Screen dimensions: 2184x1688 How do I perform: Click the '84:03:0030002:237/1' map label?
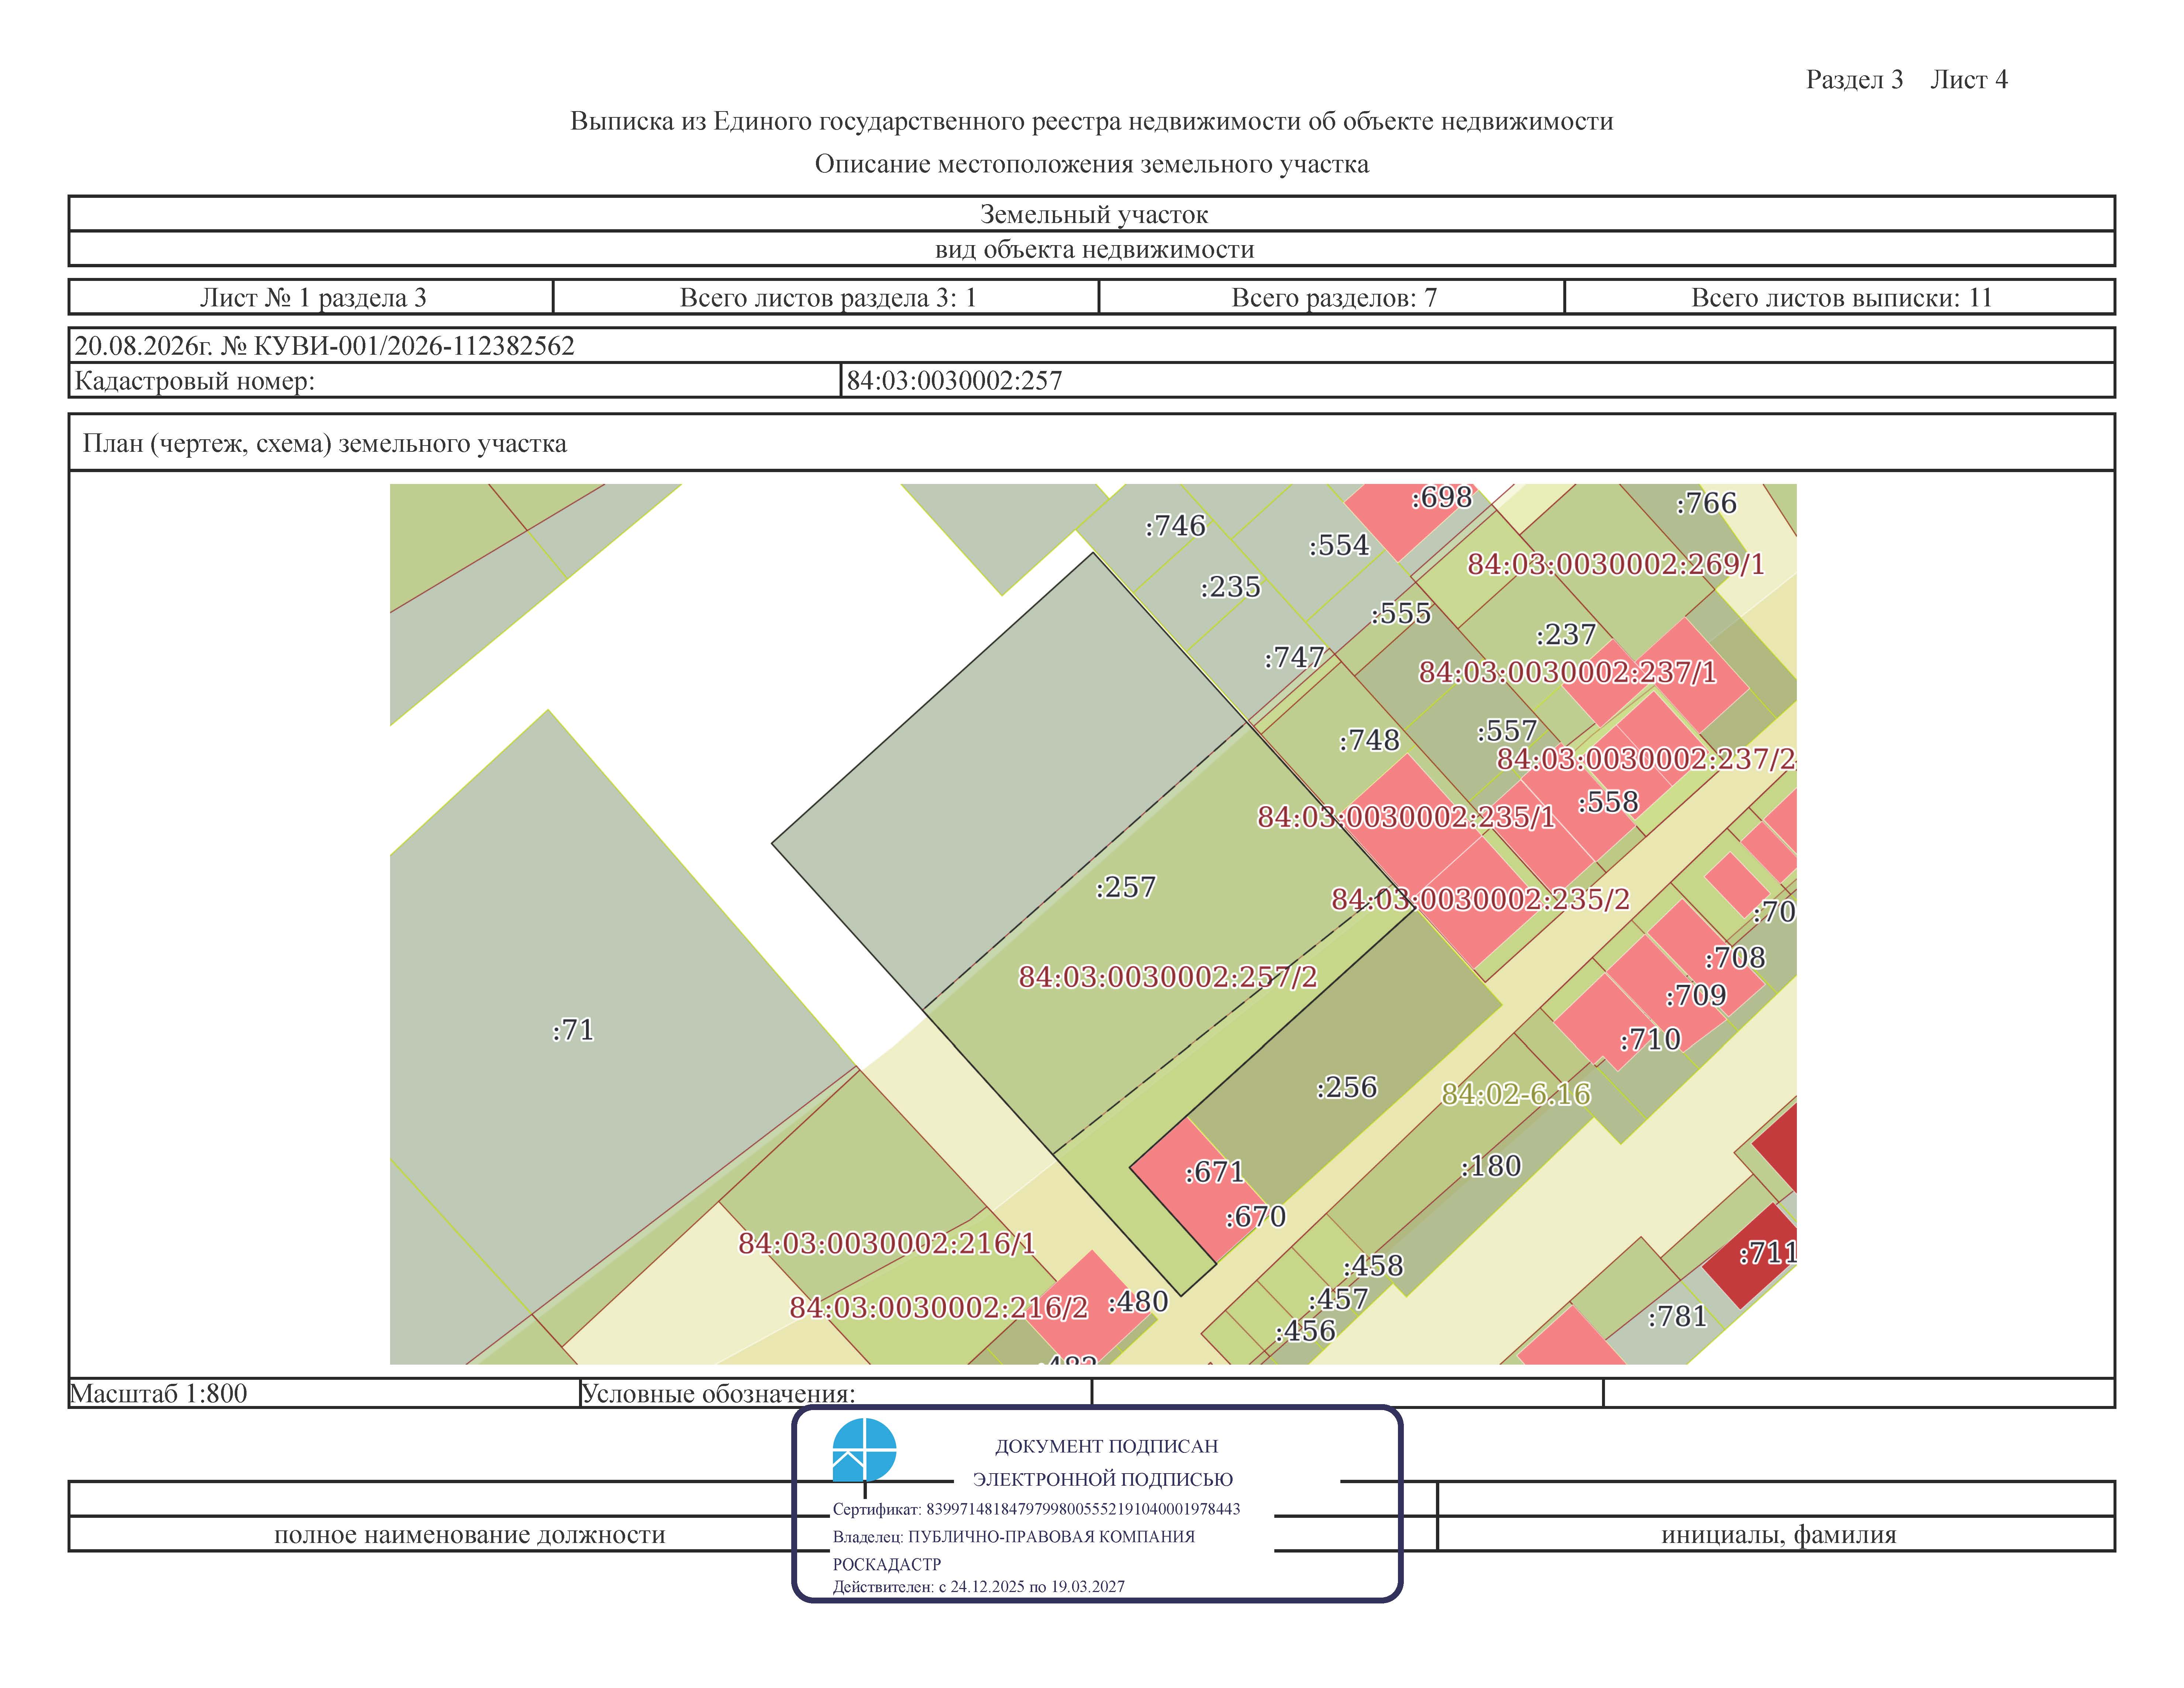[1568, 672]
